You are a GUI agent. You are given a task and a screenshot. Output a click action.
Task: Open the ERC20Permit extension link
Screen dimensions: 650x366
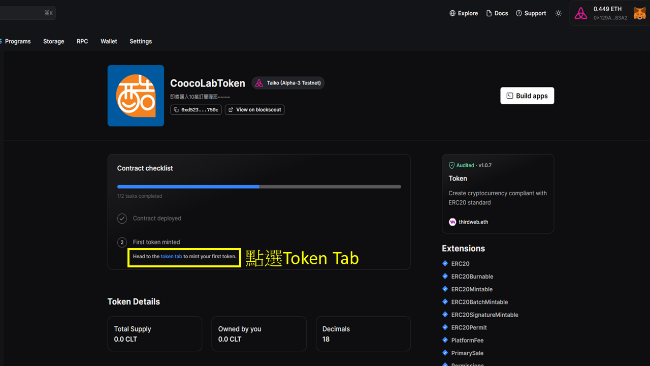point(469,327)
